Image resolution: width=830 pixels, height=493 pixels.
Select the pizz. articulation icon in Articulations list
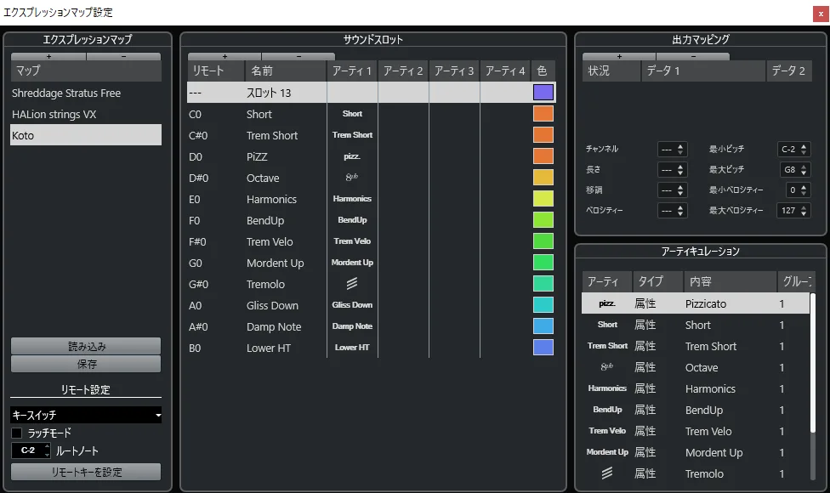point(606,303)
